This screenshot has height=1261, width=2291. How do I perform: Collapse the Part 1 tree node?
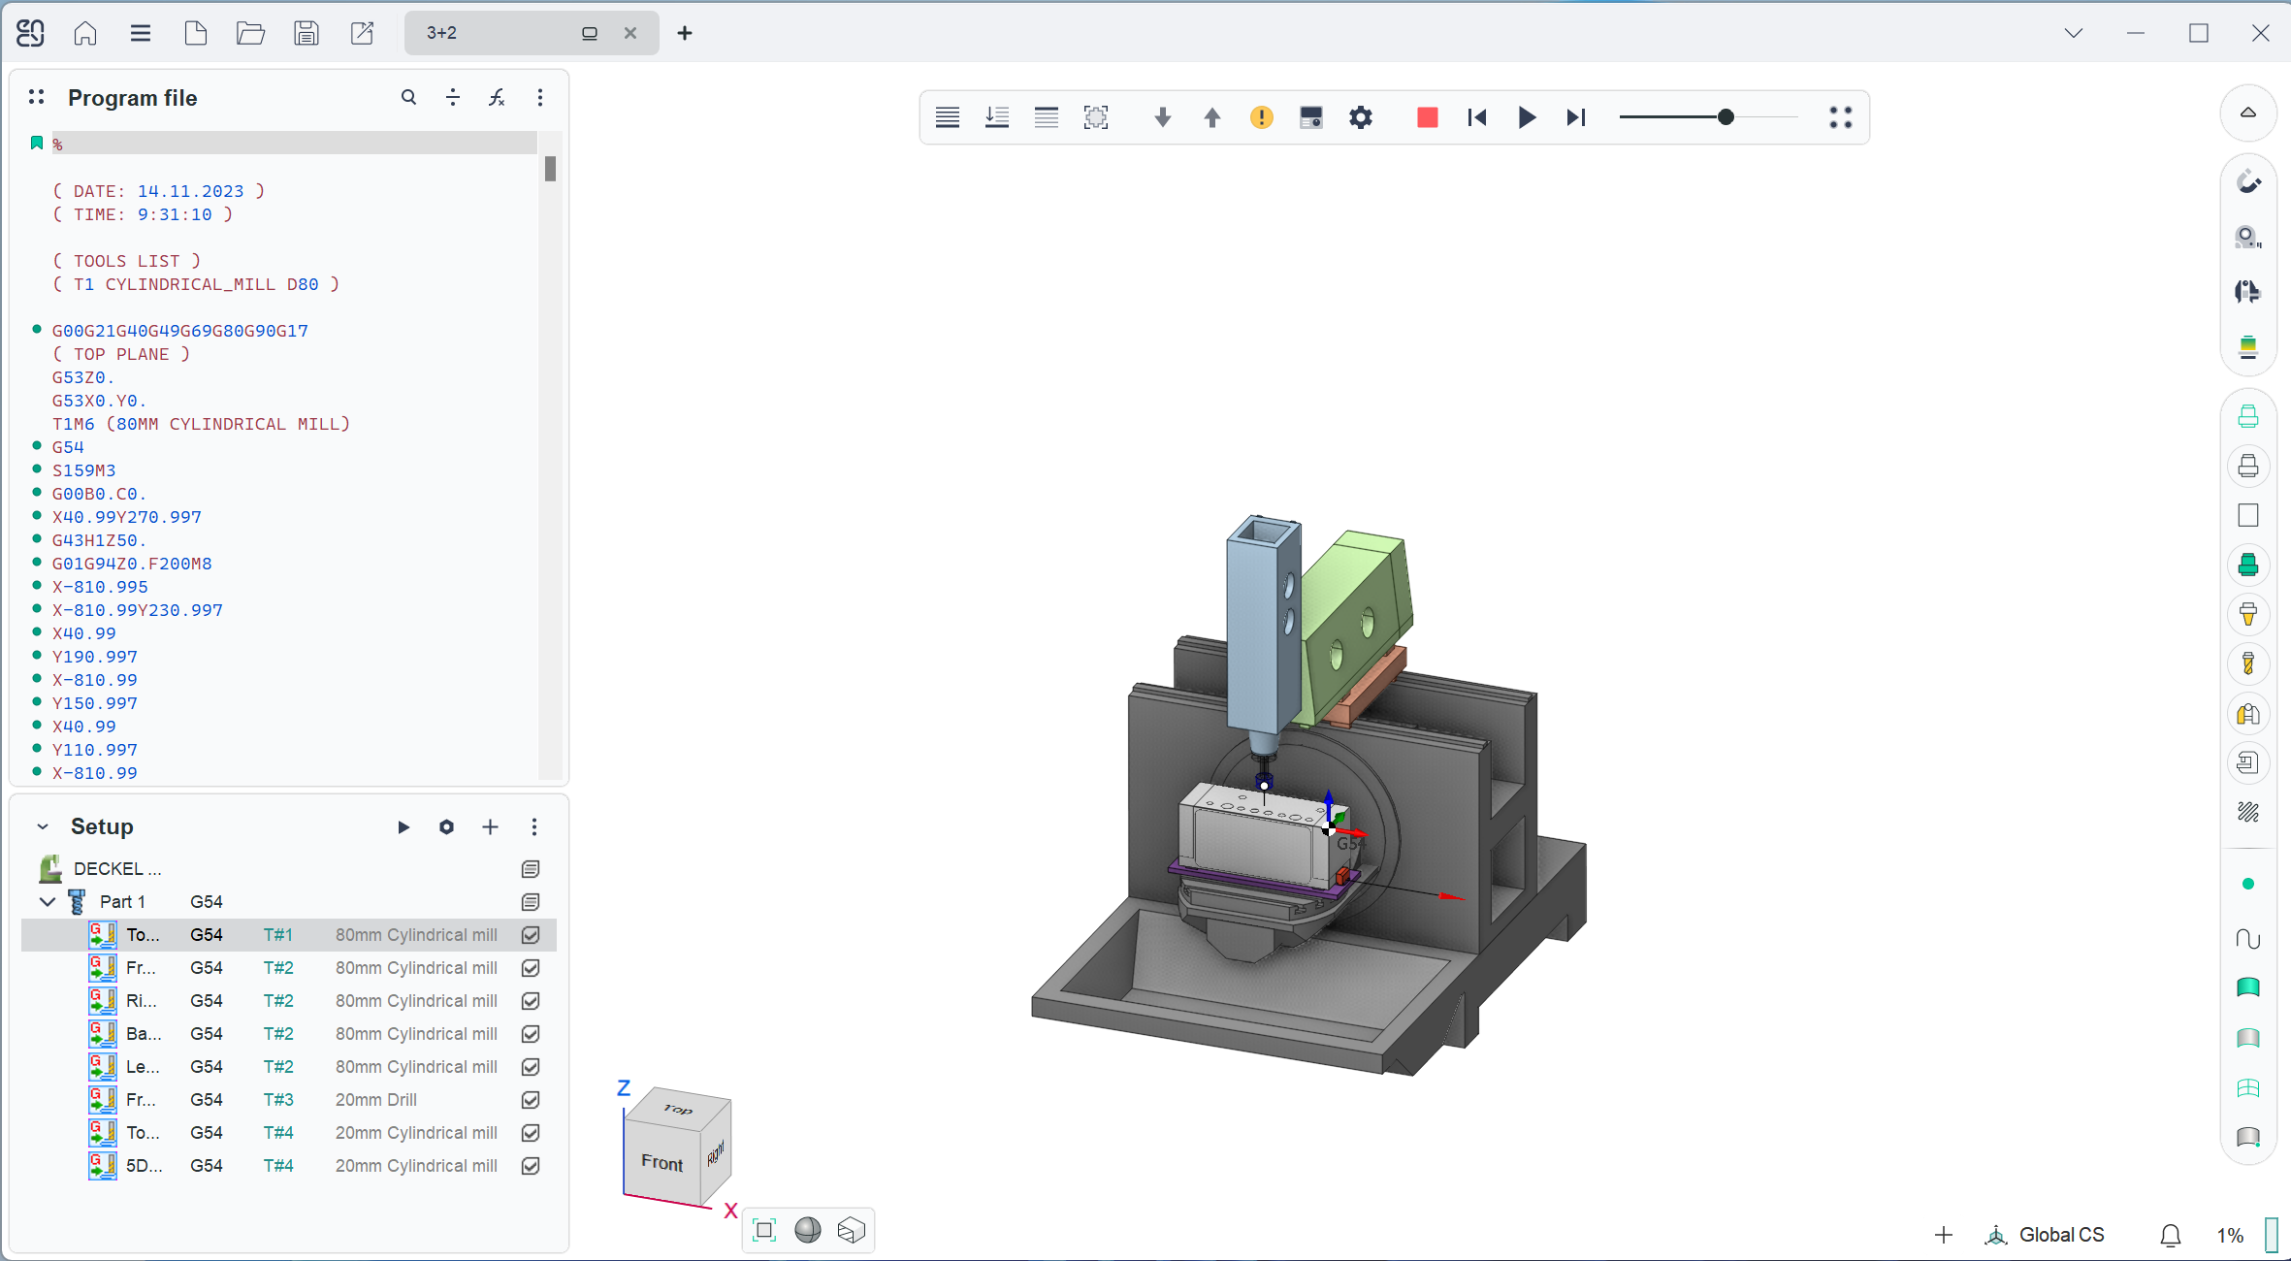[x=47, y=902]
